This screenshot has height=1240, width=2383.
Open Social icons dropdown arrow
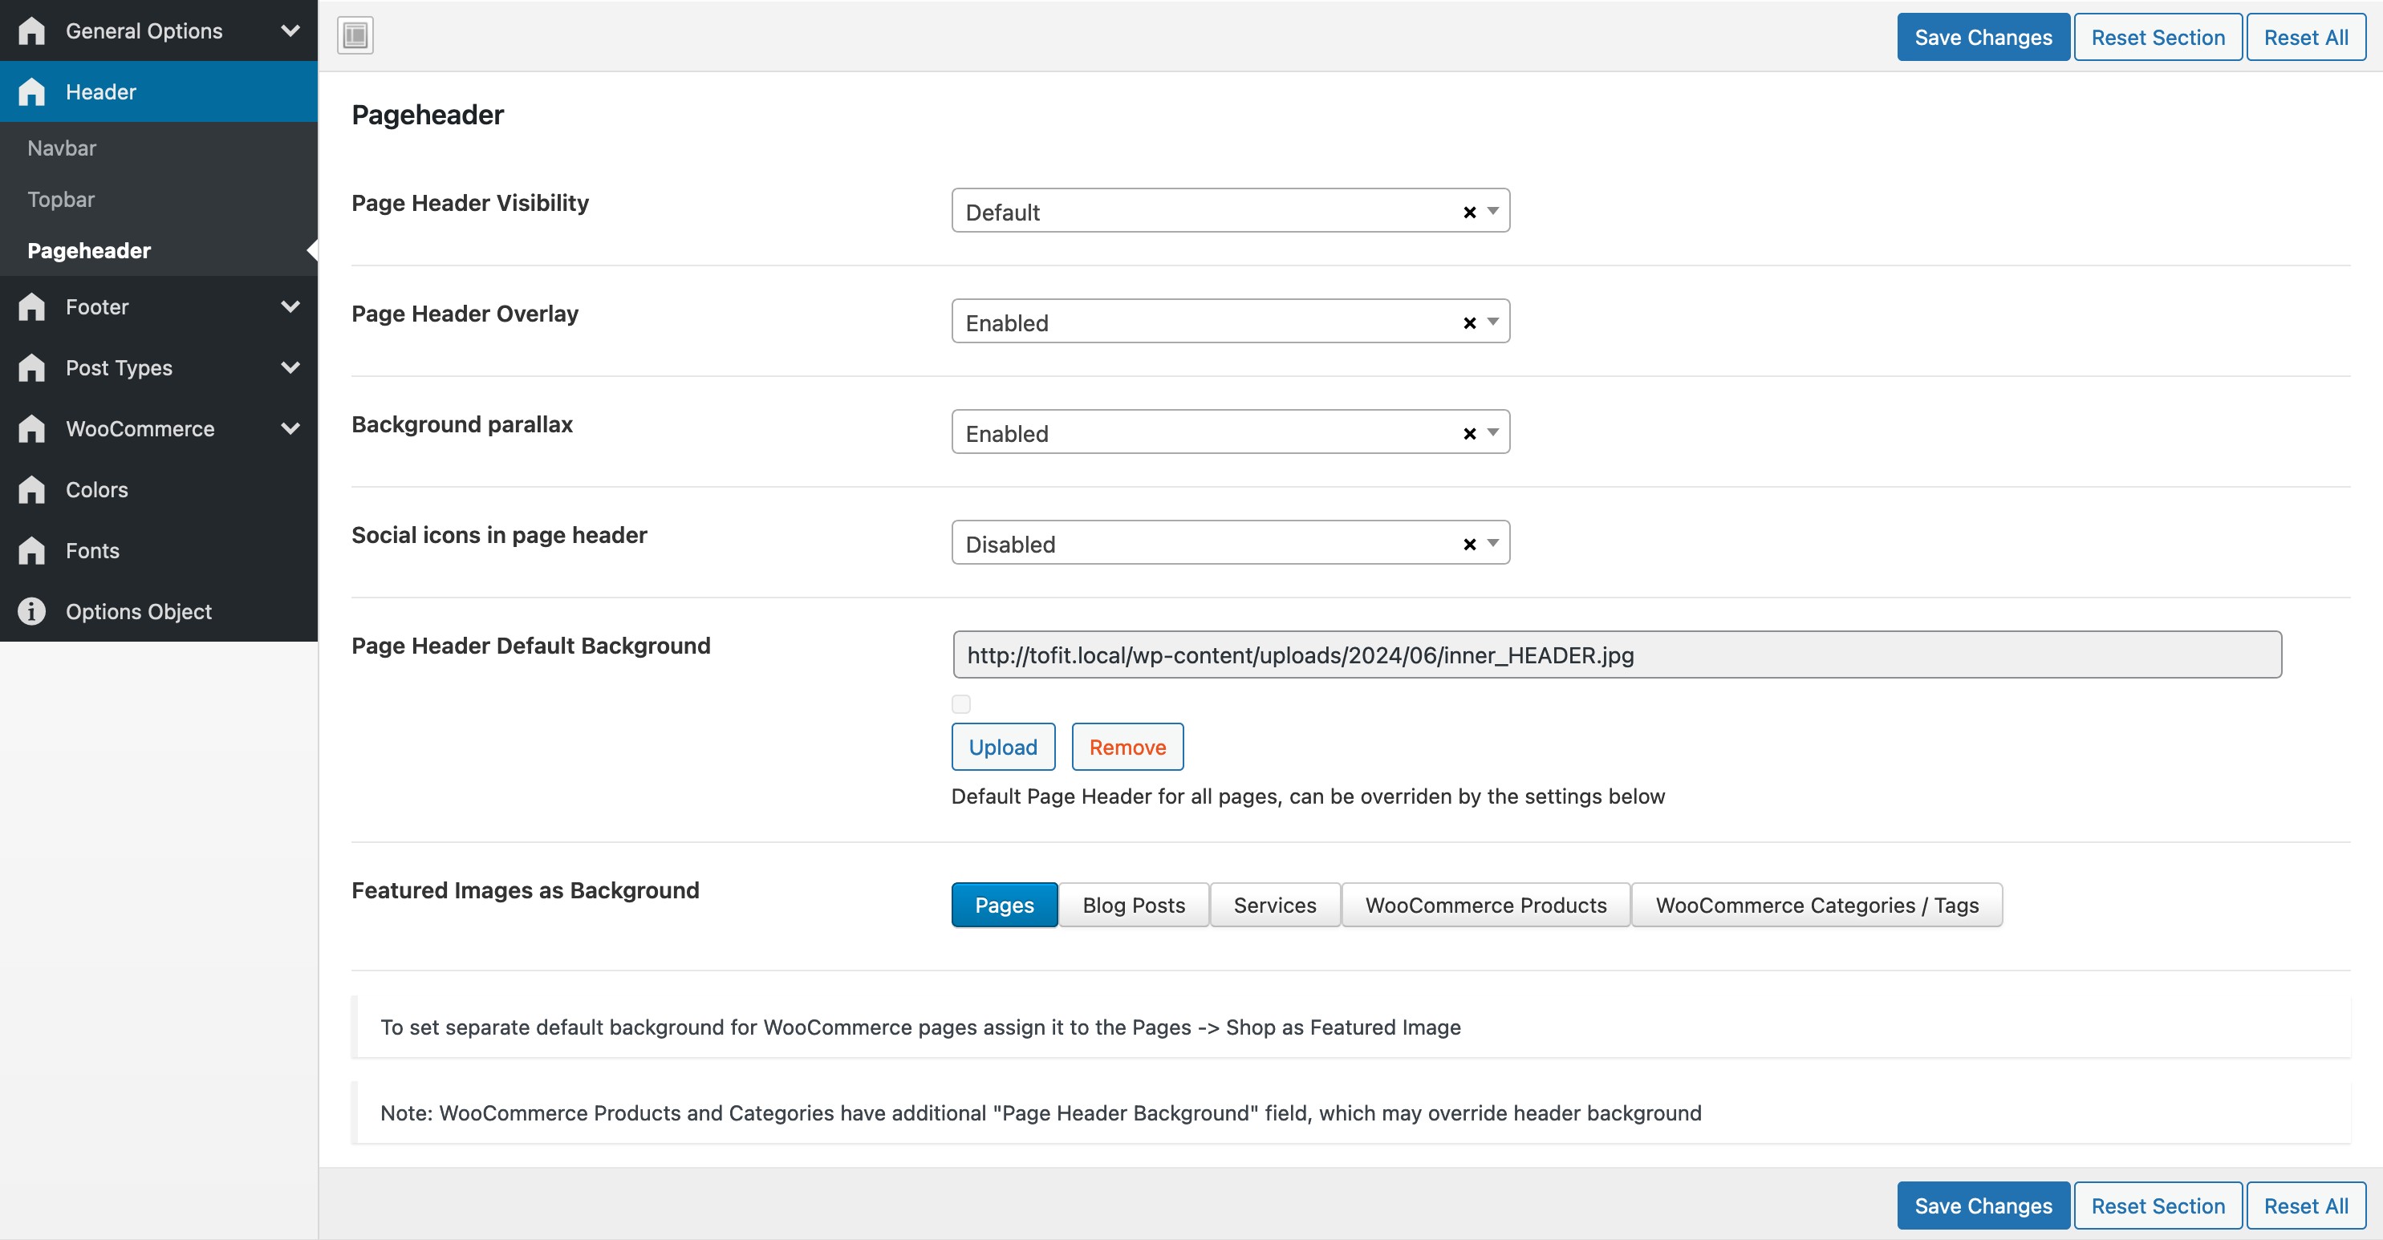point(1492,543)
